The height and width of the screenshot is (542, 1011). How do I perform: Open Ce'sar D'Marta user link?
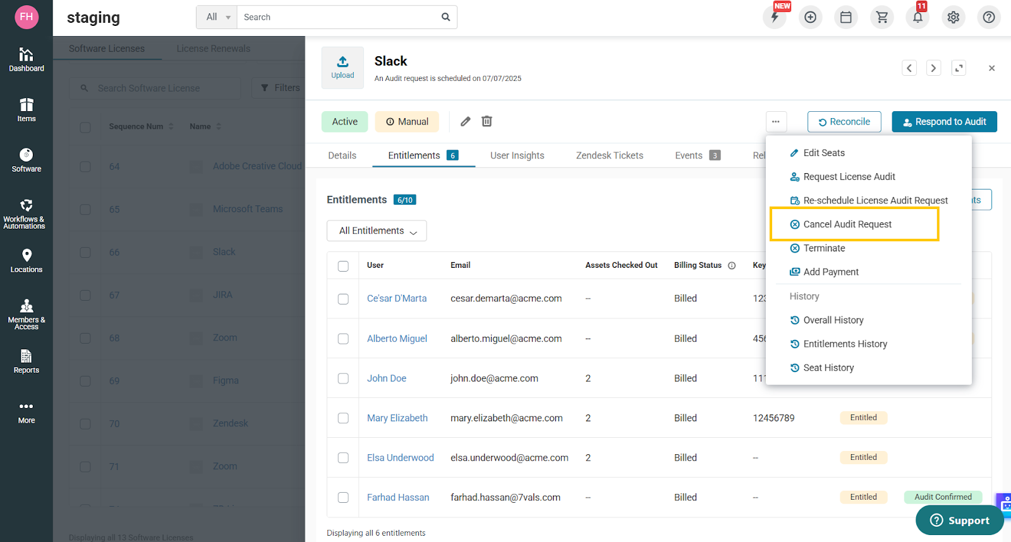397,299
